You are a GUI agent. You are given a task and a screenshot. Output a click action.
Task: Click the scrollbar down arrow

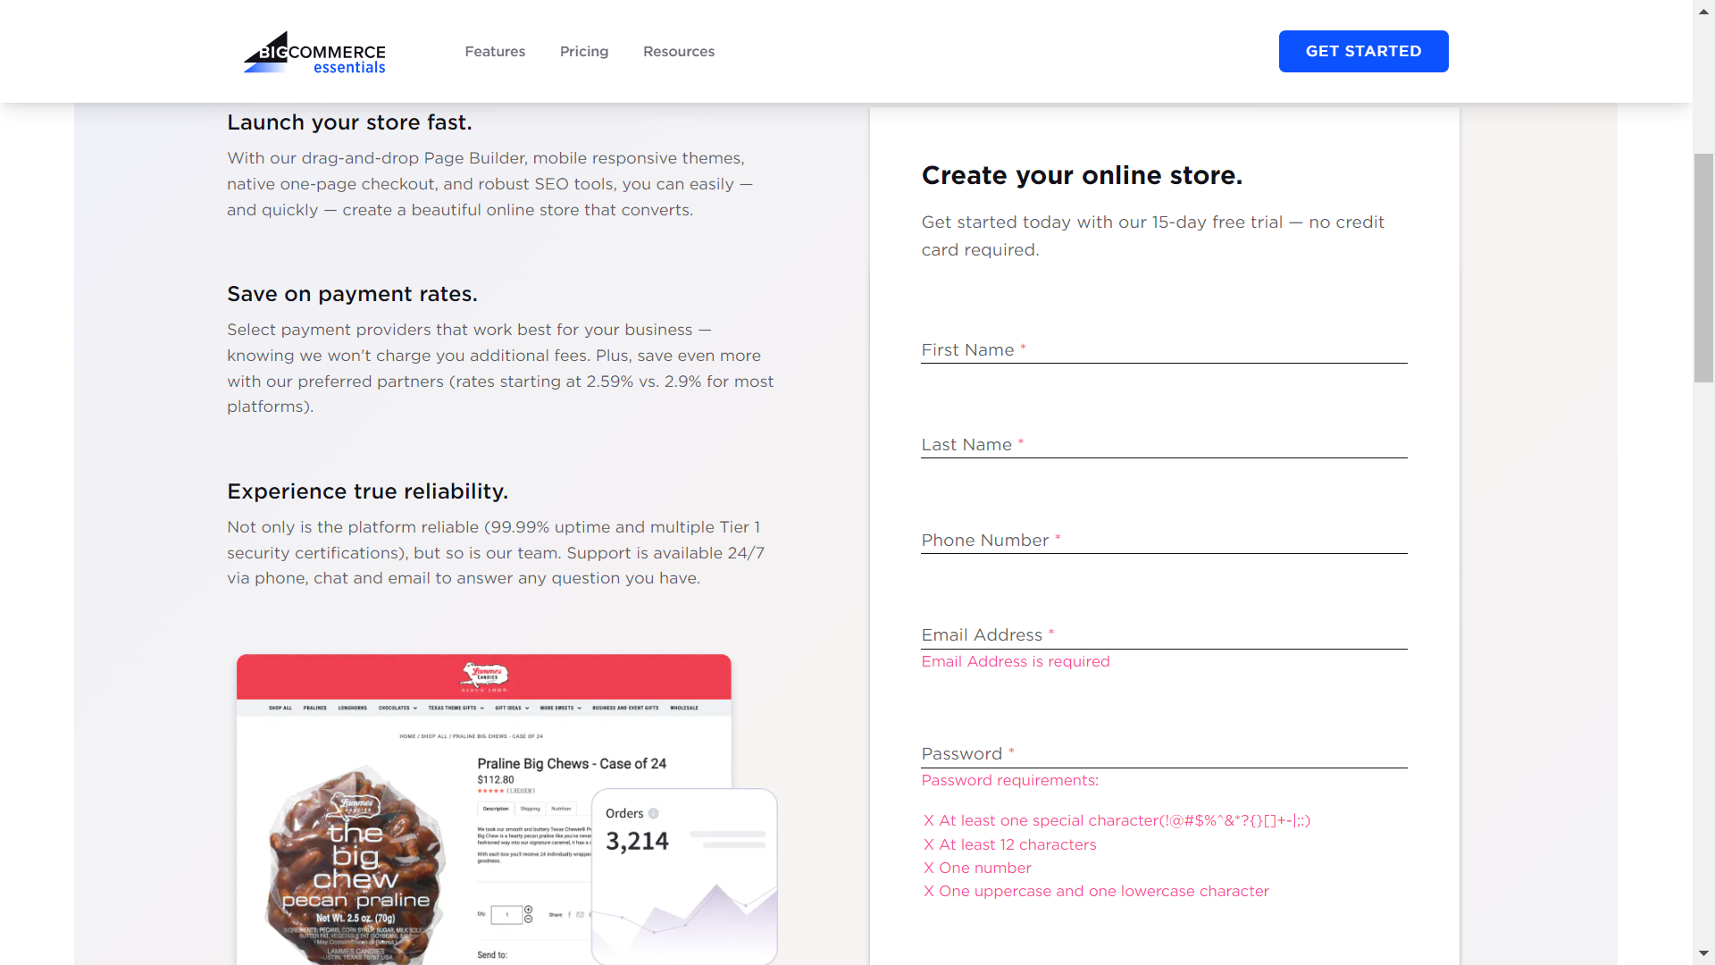[x=1703, y=953]
